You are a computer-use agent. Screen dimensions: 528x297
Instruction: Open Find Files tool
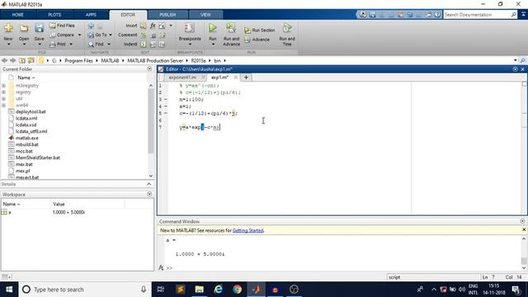coord(63,26)
